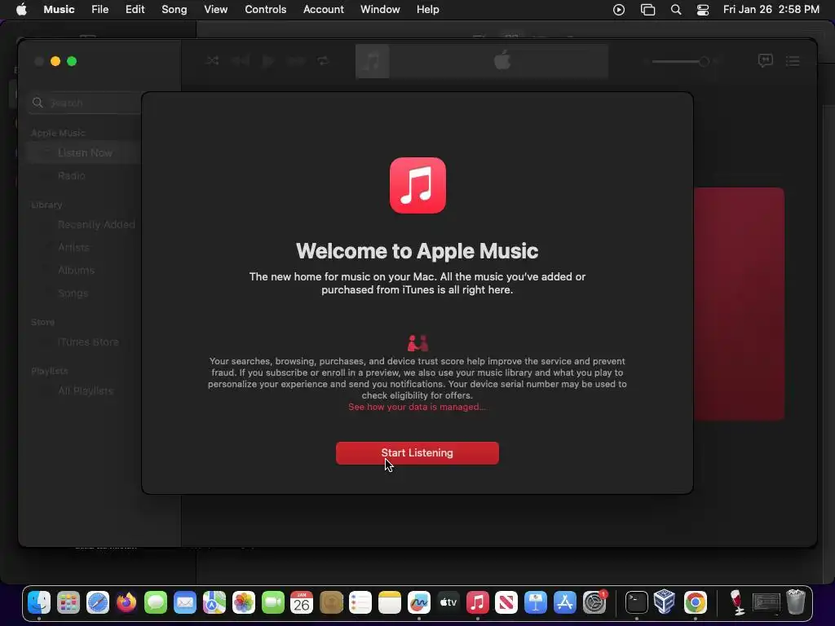The height and width of the screenshot is (626, 835).
Task: Open 'See how your data is managed' link
Action: [x=417, y=407]
